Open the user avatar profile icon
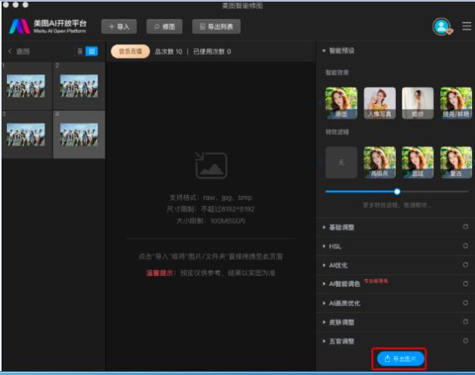The width and height of the screenshot is (475, 375). point(442,27)
